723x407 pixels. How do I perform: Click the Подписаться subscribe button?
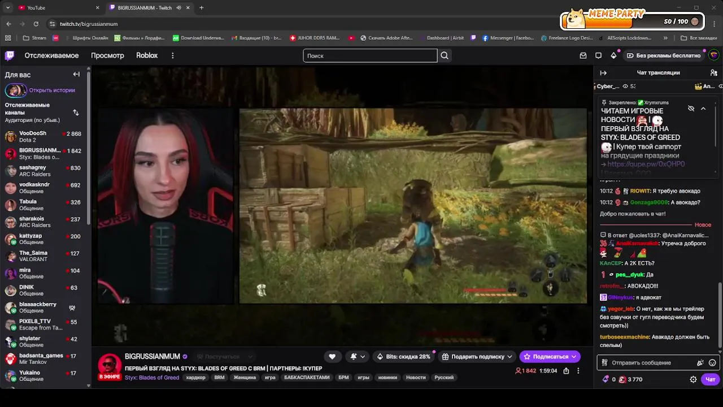[x=550, y=357]
